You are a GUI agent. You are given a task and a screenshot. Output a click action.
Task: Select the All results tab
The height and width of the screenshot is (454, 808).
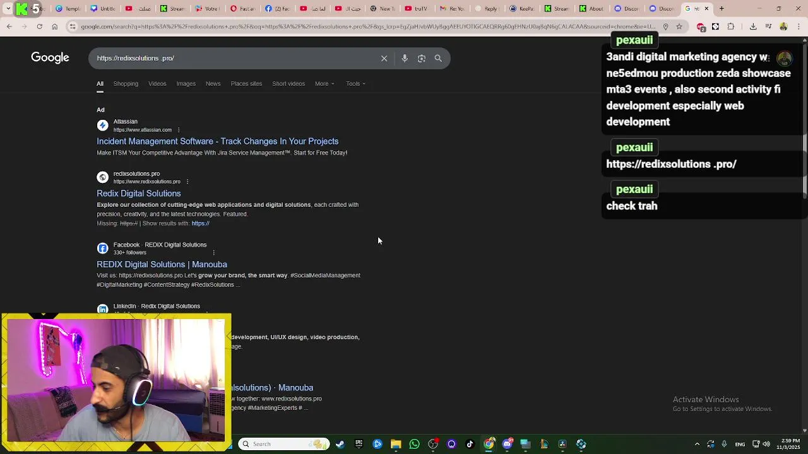[x=100, y=84]
